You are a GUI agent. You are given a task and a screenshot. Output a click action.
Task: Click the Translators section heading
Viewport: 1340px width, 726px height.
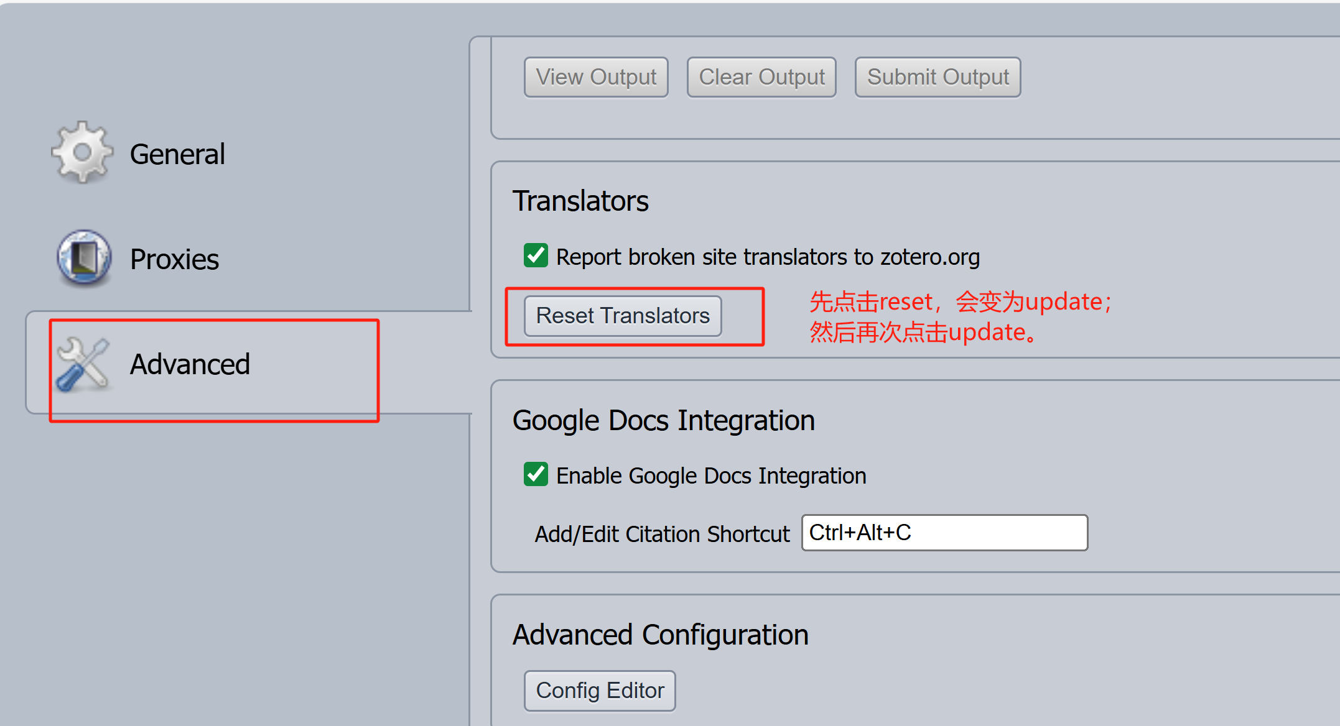[580, 201]
